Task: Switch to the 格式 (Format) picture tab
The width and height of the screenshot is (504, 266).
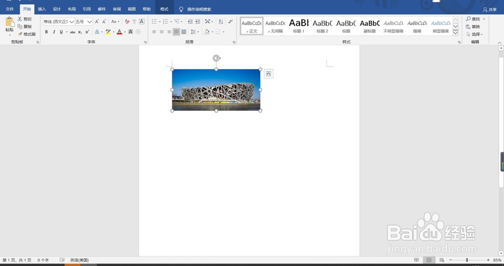Action: 164,9
